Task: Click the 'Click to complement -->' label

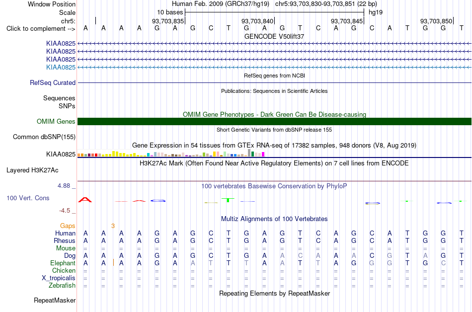Action: point(41,29)
